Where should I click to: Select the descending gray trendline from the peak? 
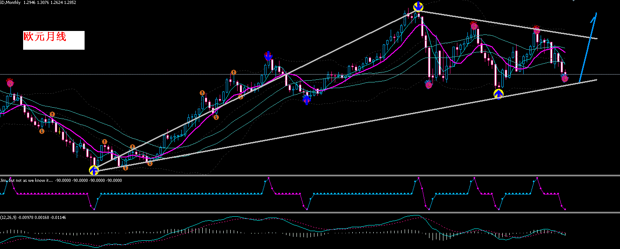coord(508,25)
